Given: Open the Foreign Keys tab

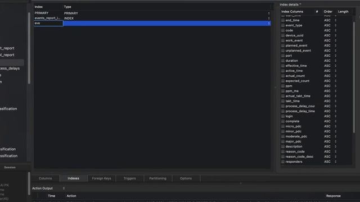Looking at the screenshot, I should pyautogui.click(x=101, y=178).
